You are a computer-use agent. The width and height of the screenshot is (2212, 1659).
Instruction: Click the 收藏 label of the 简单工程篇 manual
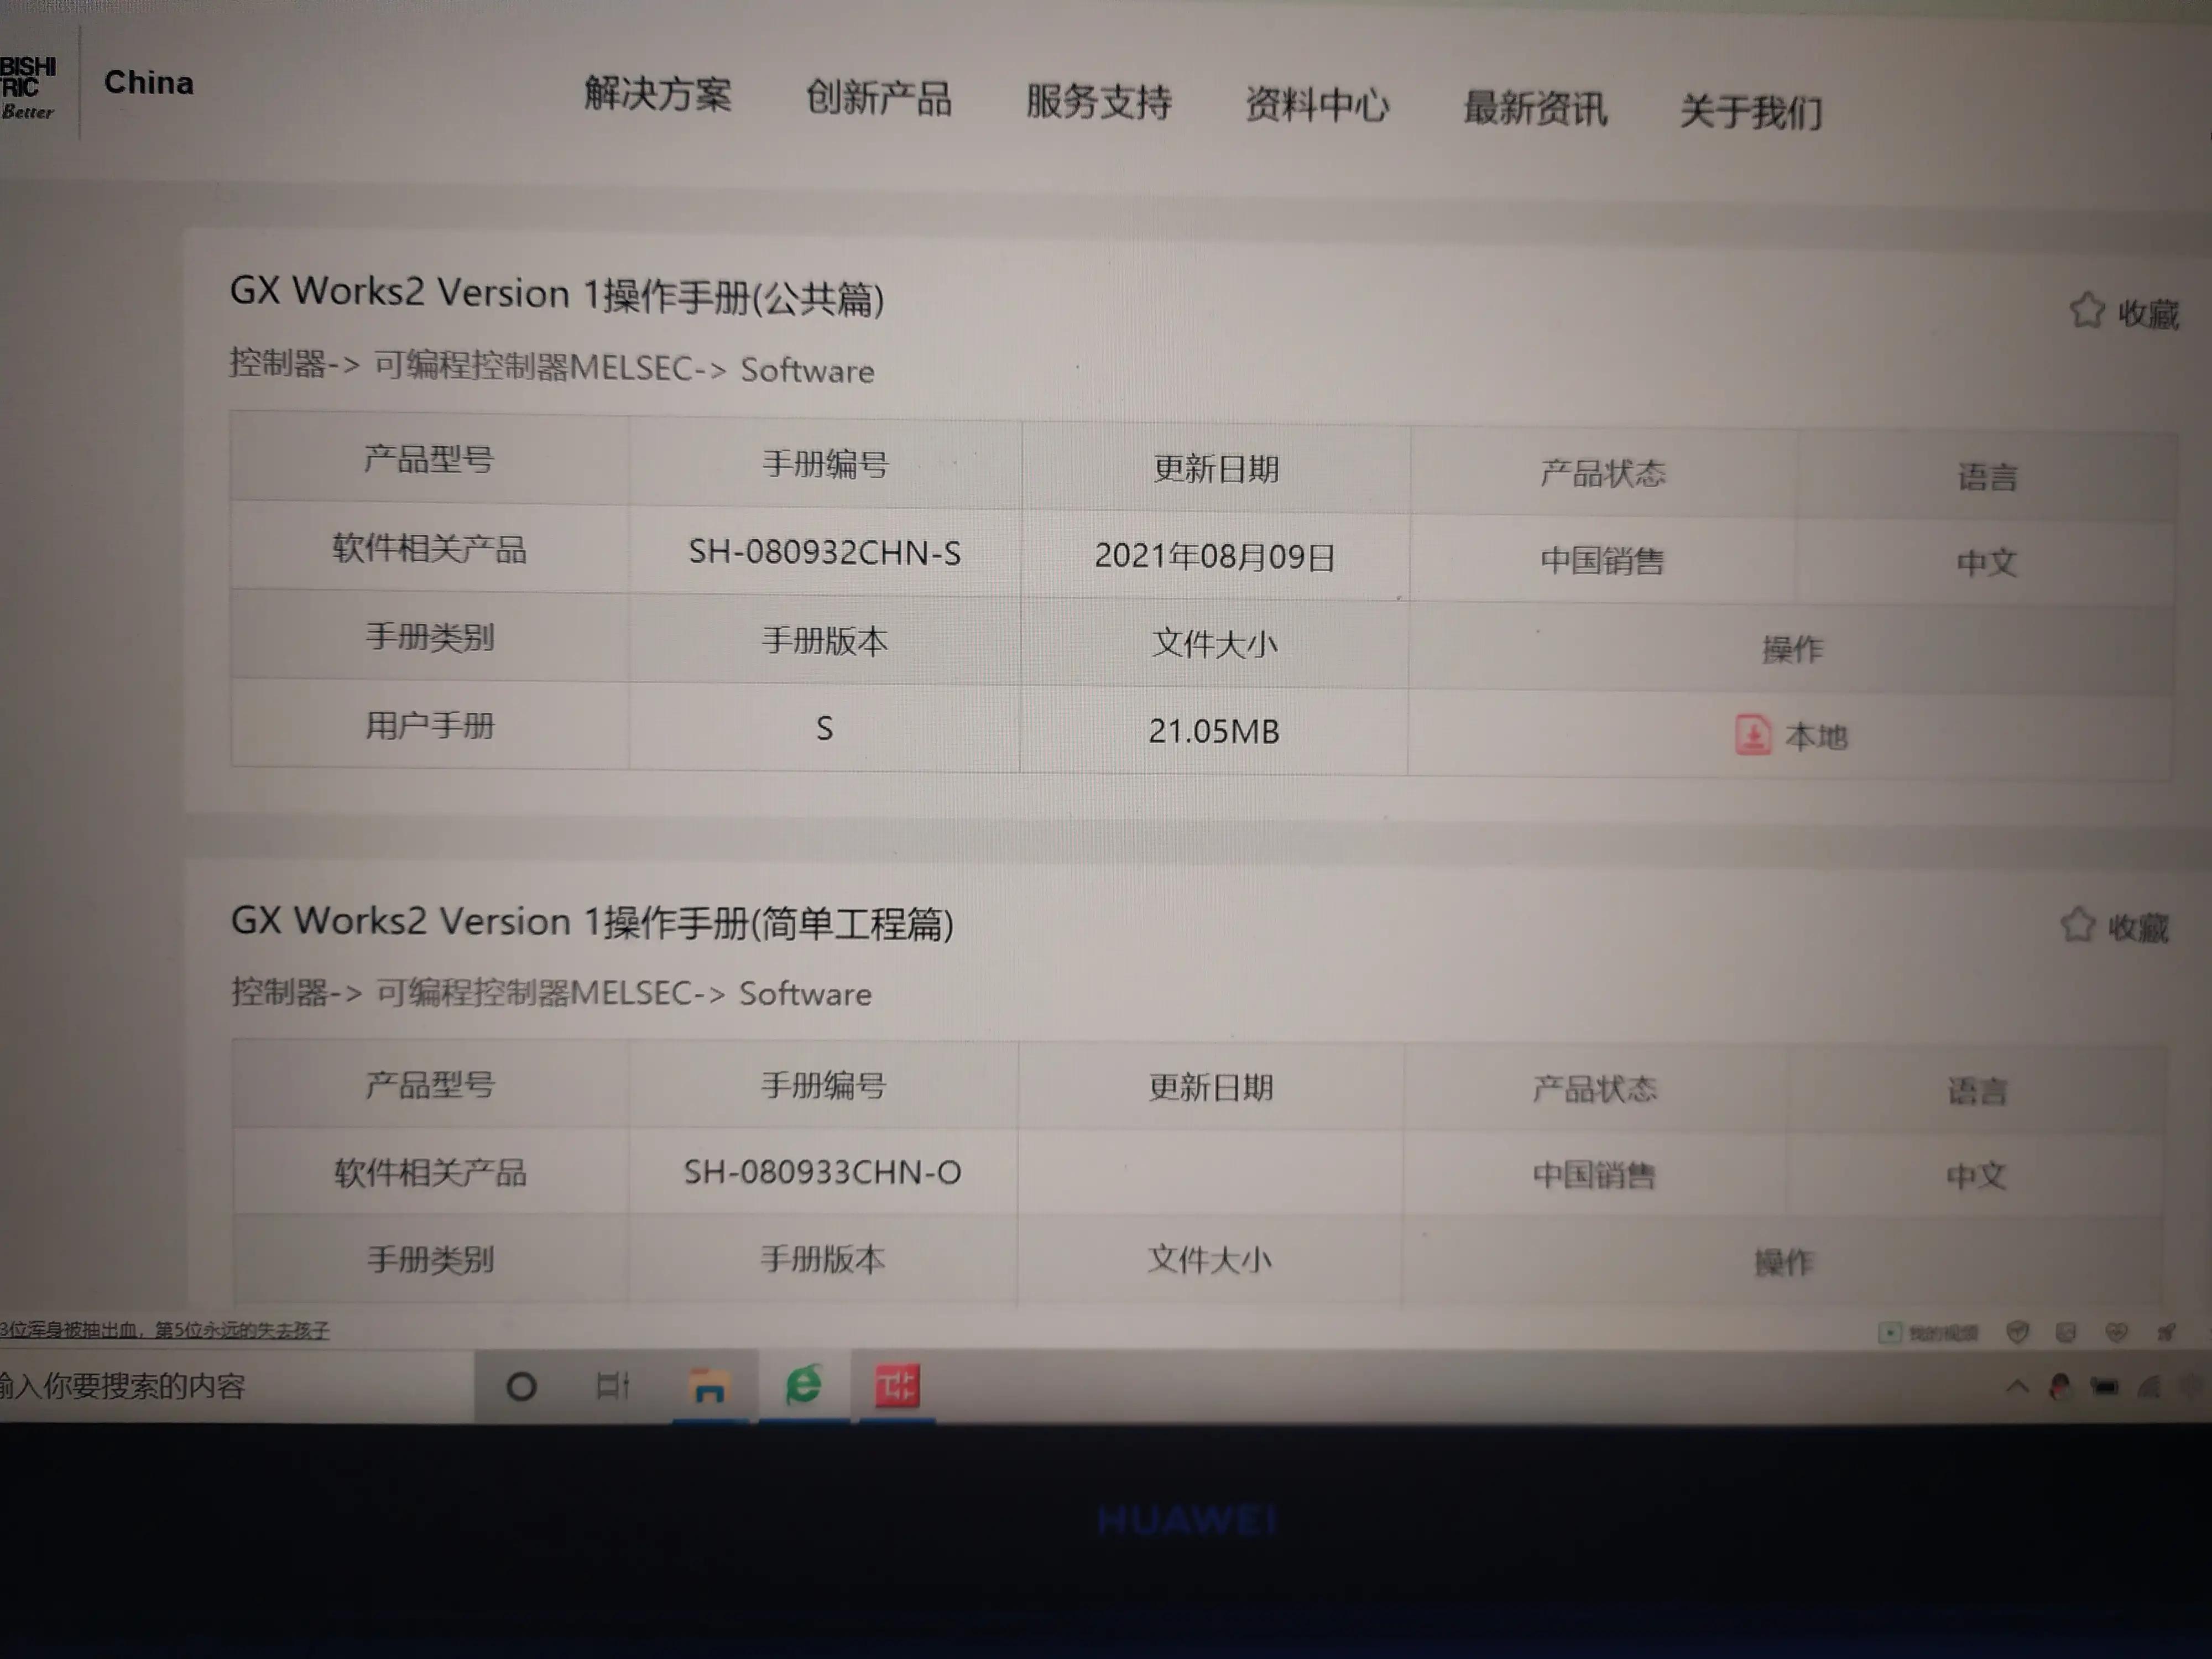click(x=2138, y=928)
